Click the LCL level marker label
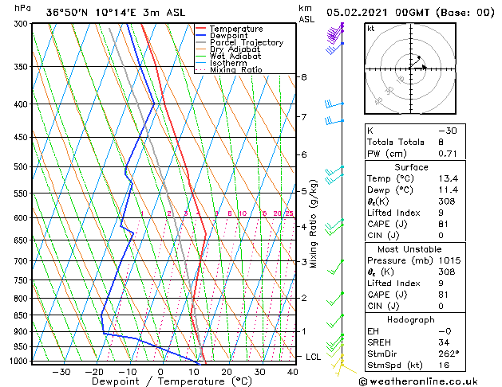502x387 pixels. pyautogui.click(x=313, y=357)
